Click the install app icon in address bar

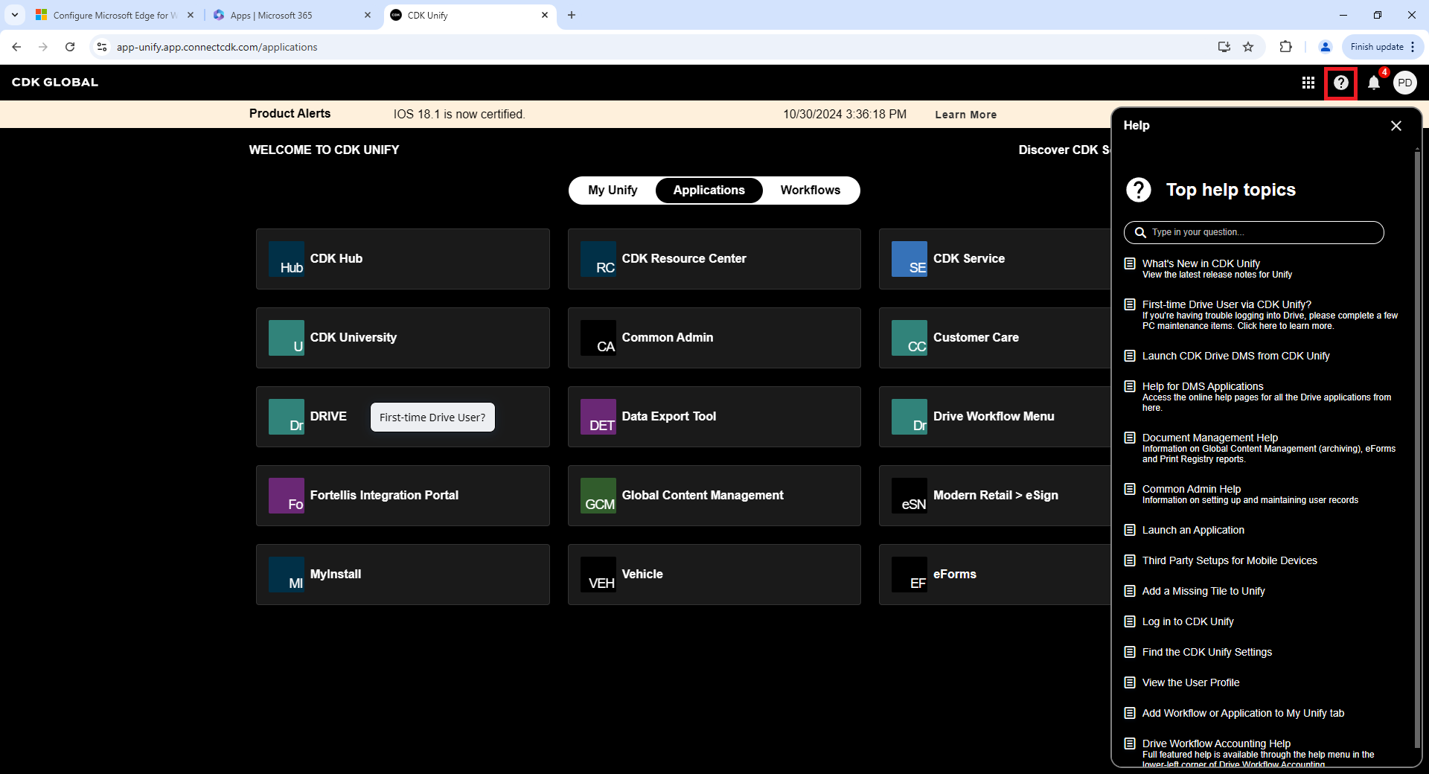[x=1224, y=47]
